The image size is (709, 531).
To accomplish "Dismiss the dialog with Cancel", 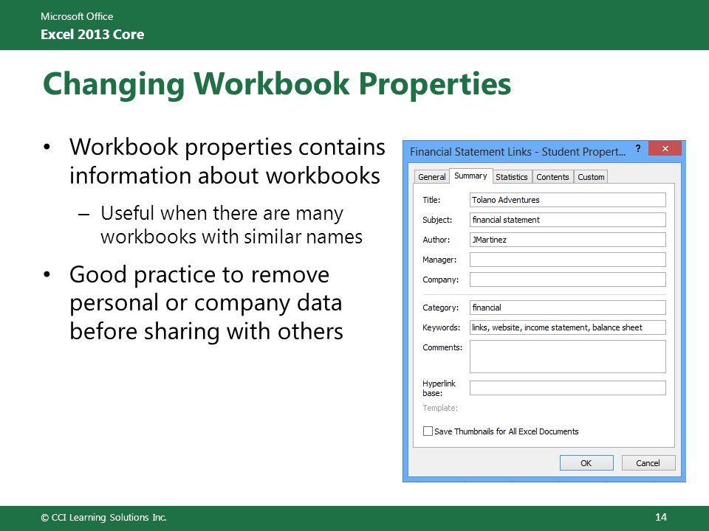I will coord(648,463).
